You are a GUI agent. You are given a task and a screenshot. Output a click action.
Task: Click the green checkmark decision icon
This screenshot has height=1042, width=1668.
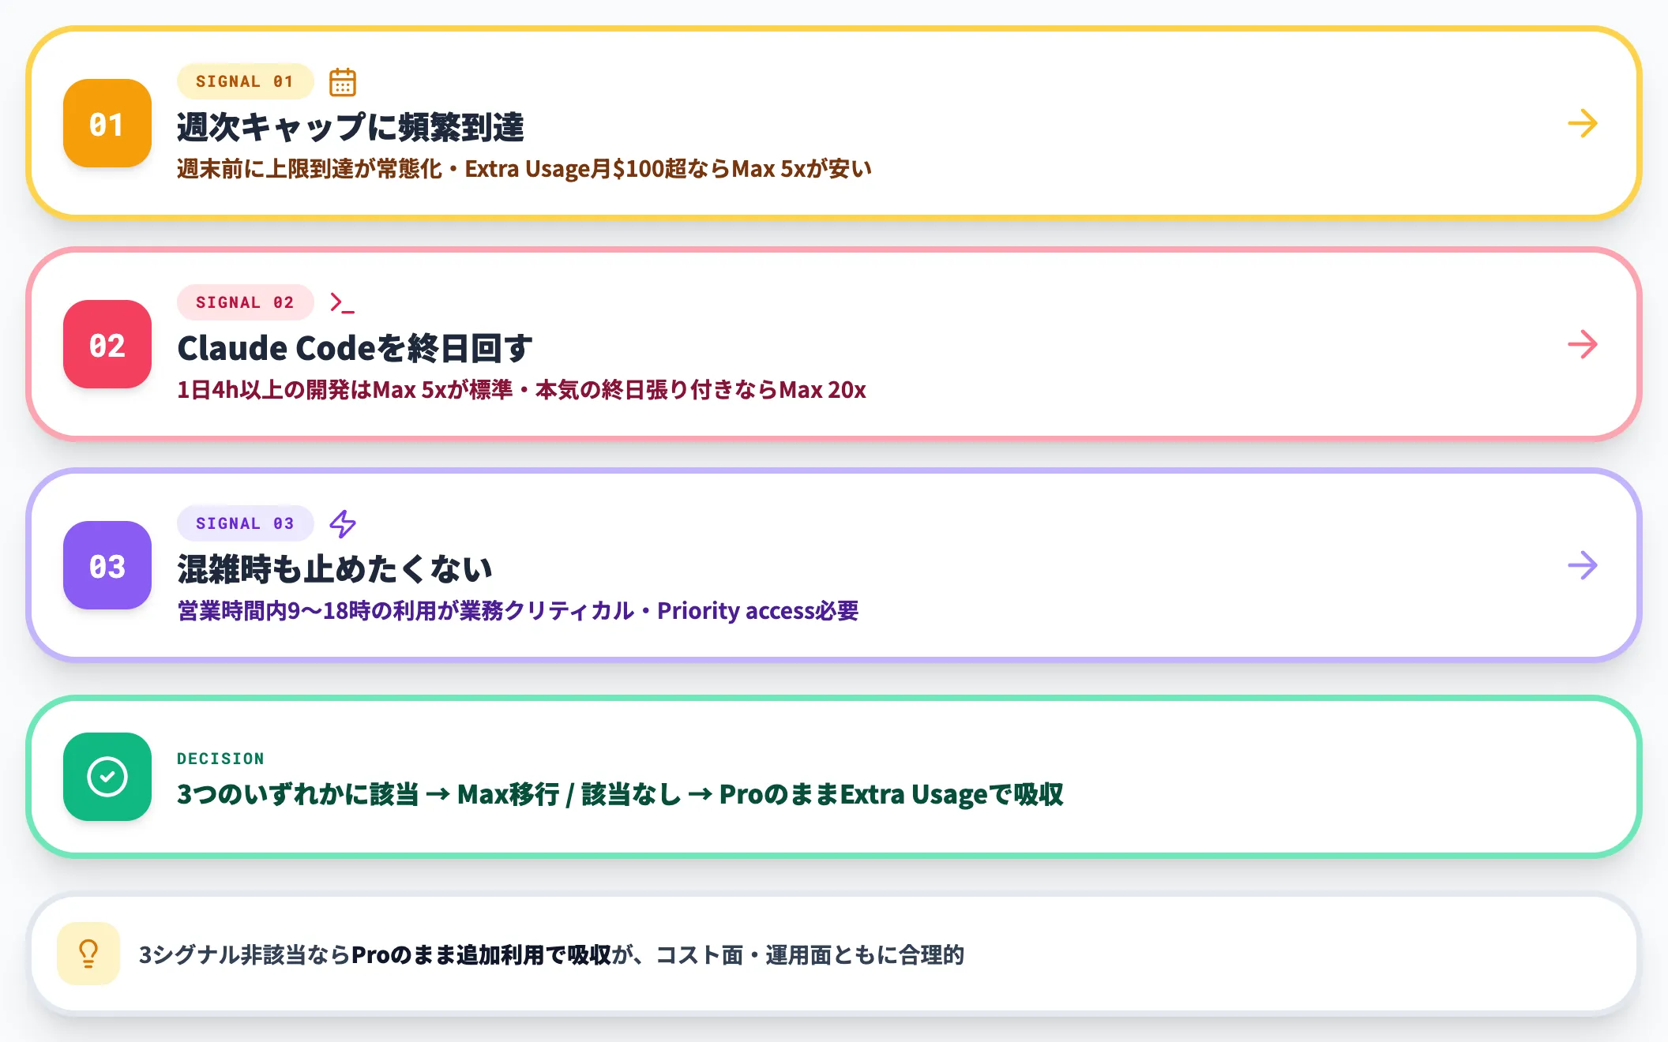(107, 777)
